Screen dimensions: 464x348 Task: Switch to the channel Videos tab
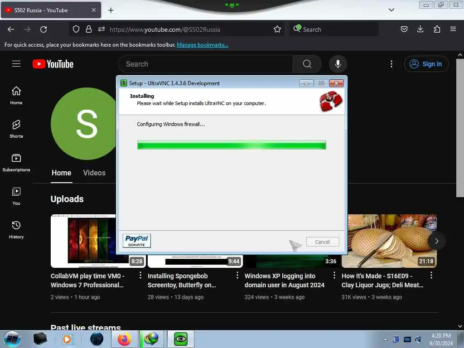94,173
